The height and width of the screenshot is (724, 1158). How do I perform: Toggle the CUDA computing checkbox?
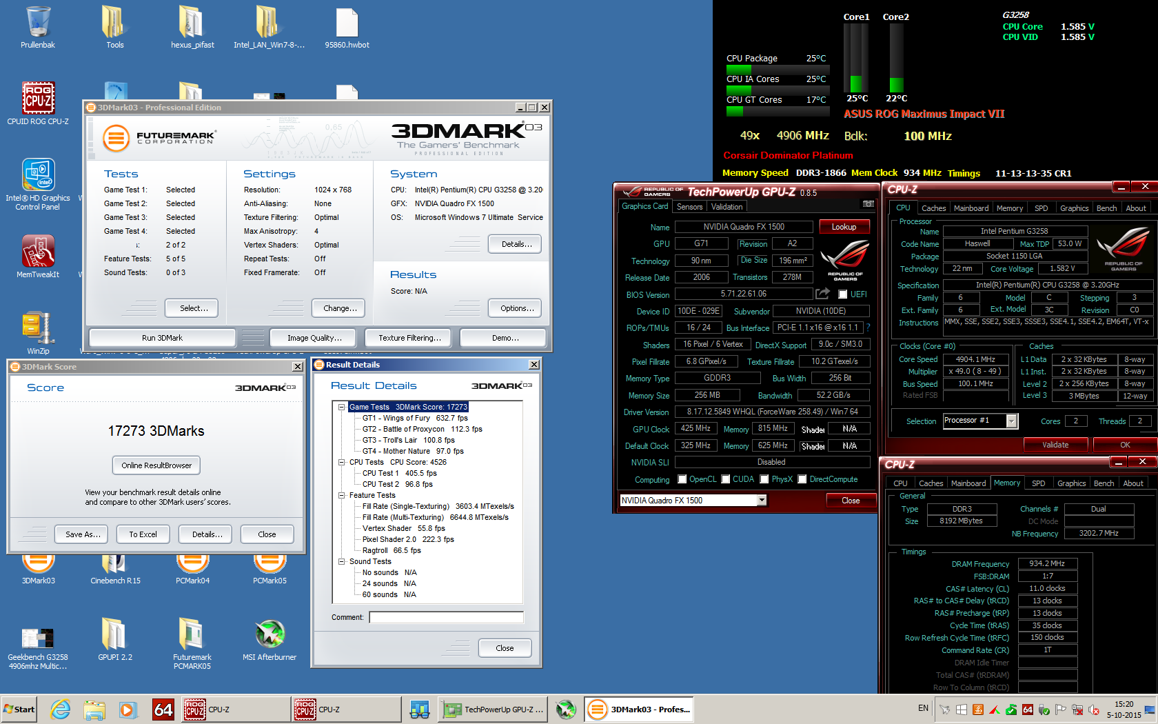[725, 479]
